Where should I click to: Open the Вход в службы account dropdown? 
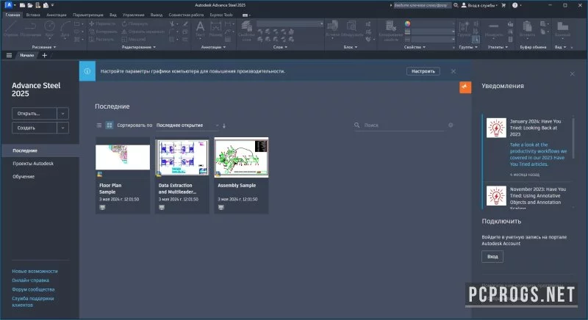480,5
